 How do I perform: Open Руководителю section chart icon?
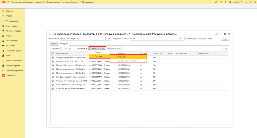[3, 21]
